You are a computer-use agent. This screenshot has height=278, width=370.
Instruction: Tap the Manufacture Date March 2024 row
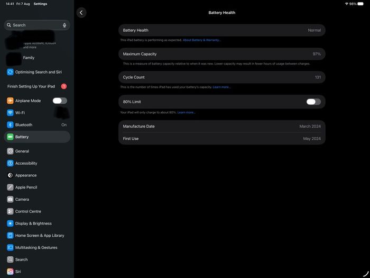222,126
